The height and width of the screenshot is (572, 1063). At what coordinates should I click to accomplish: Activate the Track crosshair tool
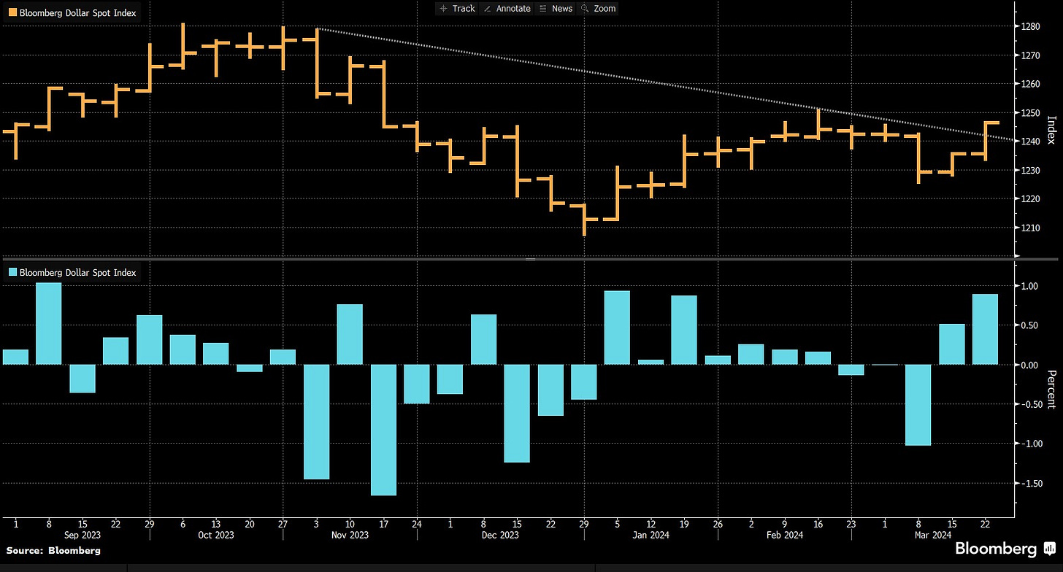(456, 9)
